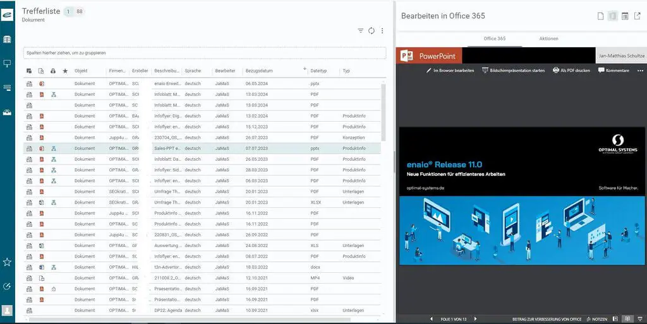This screenshot has height=324, width=647.
Task: Click the count badge 88 beside Trefferliste
Action: (x=80, y=11)
